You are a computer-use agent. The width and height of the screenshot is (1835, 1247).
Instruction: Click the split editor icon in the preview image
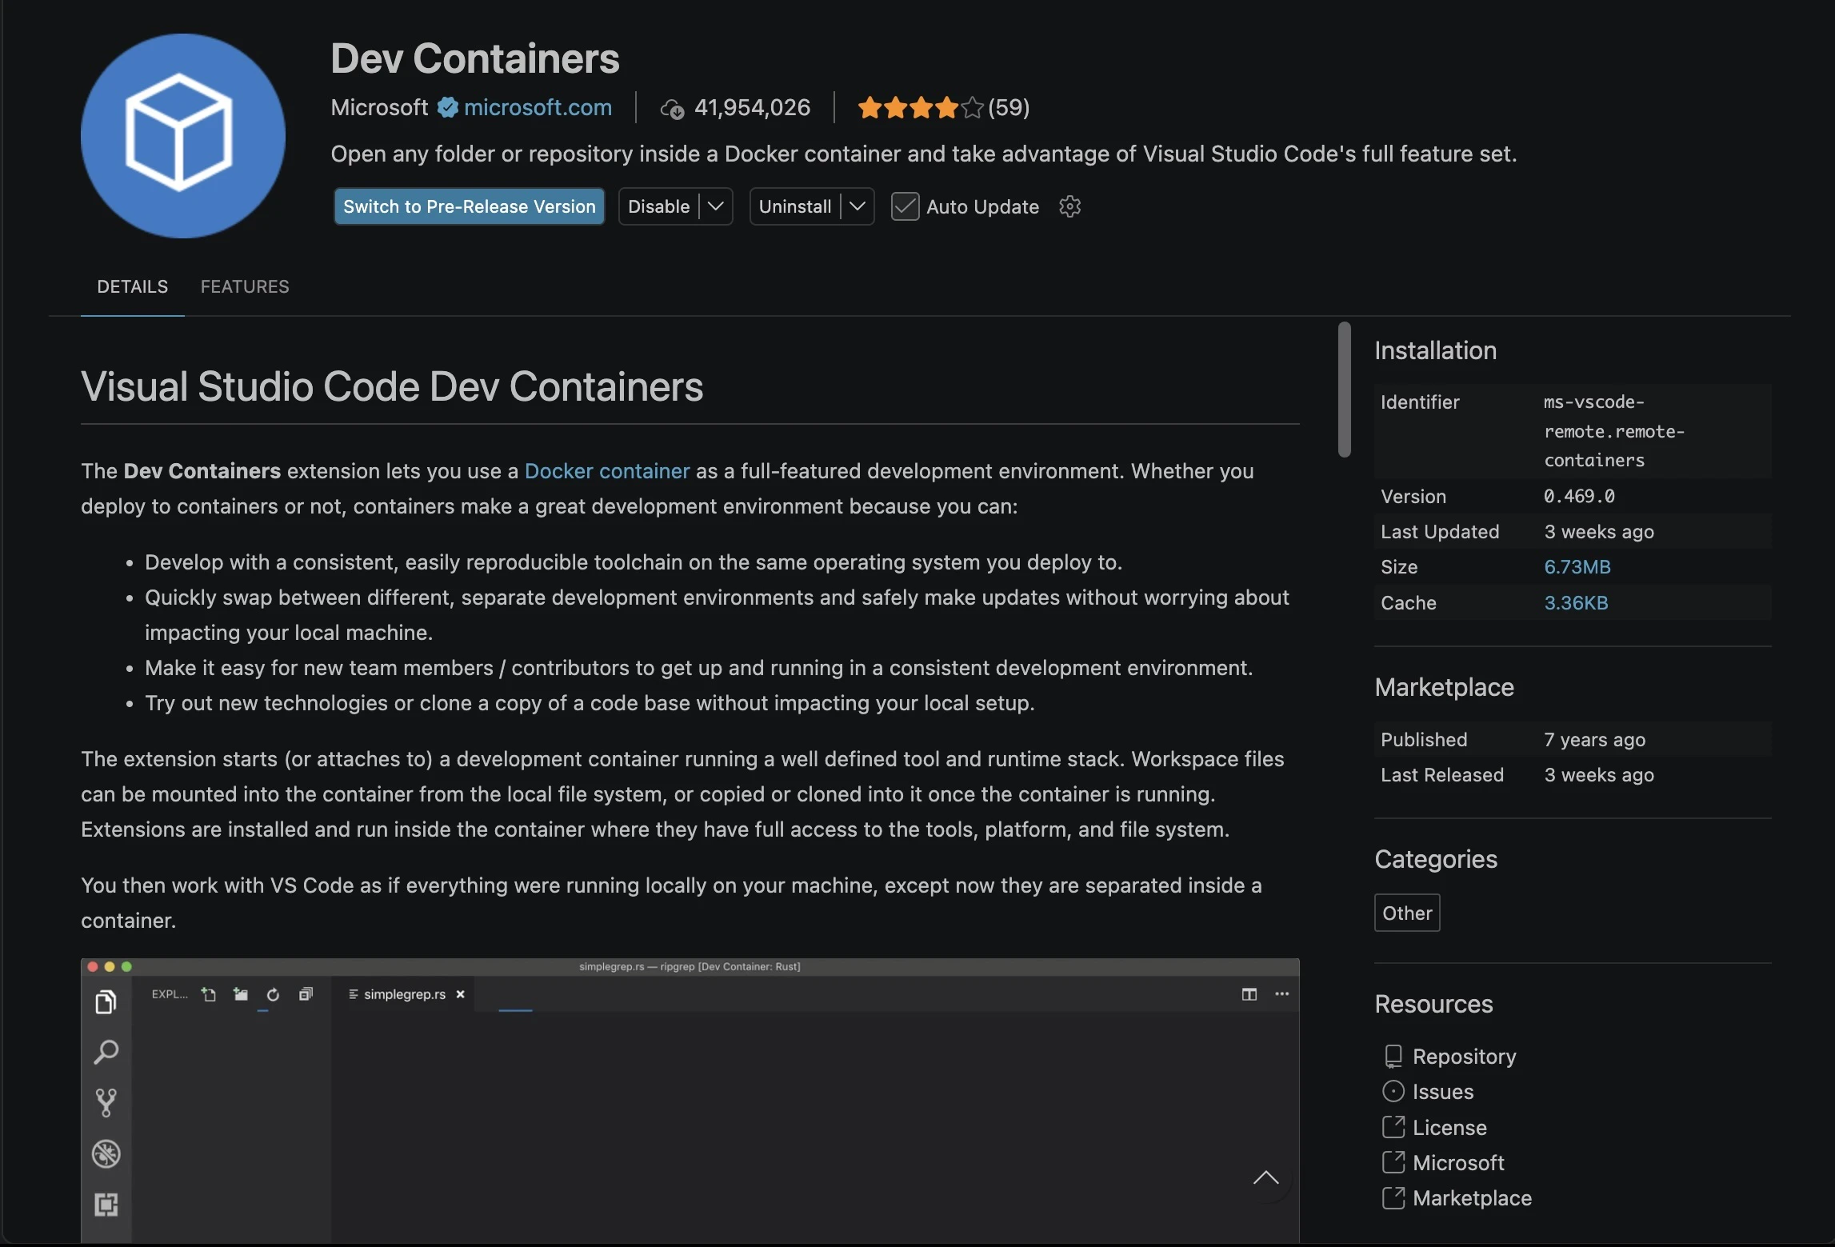[x=1249, y=994]
